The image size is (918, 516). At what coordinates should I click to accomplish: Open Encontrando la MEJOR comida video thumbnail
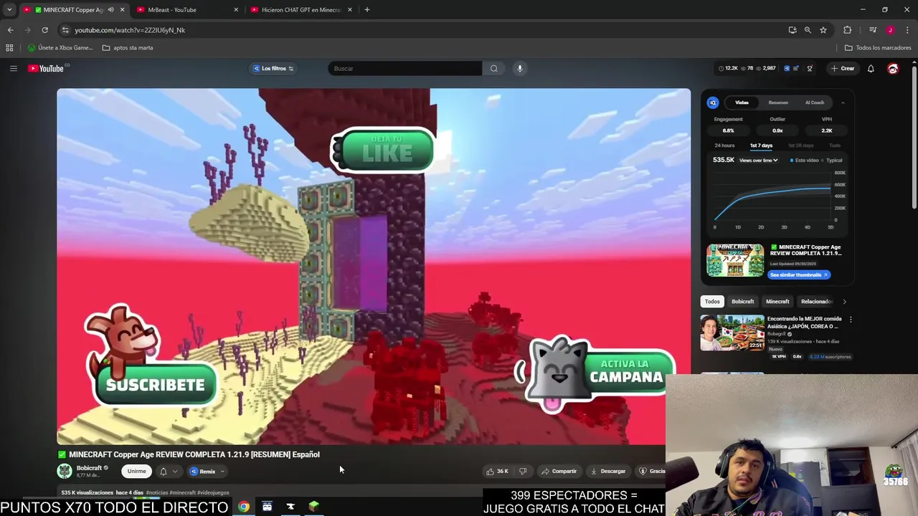point(732,333)
